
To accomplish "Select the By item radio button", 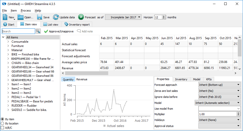I will tap(3, 119).
